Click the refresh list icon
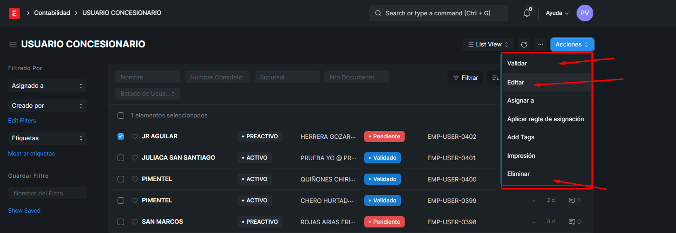This screenshot has width=676, height=233. 524,45
